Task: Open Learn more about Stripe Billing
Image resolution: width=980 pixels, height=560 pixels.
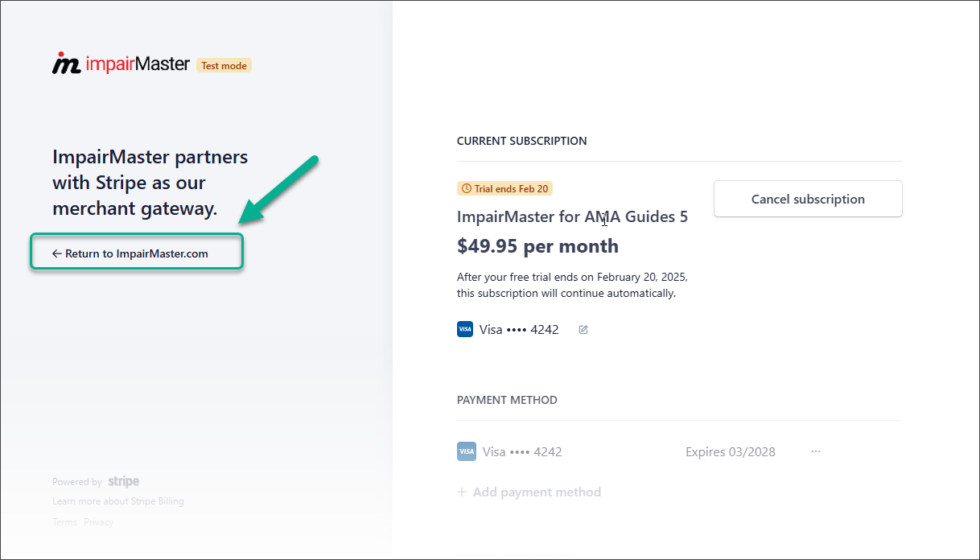Action: pos(118,501)
